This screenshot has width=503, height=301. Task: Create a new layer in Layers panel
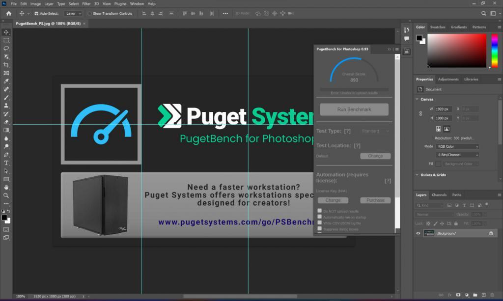pyautogui.click(x=483, y=295)
